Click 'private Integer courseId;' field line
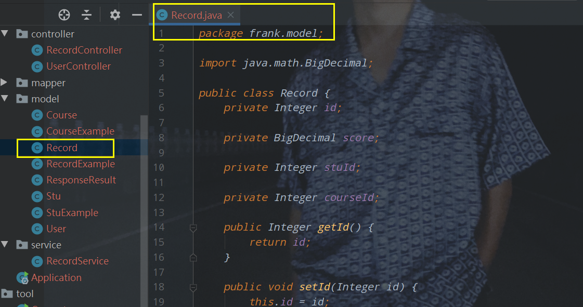Viewport: 583px width, 307px height. click(x=301, y=197)
